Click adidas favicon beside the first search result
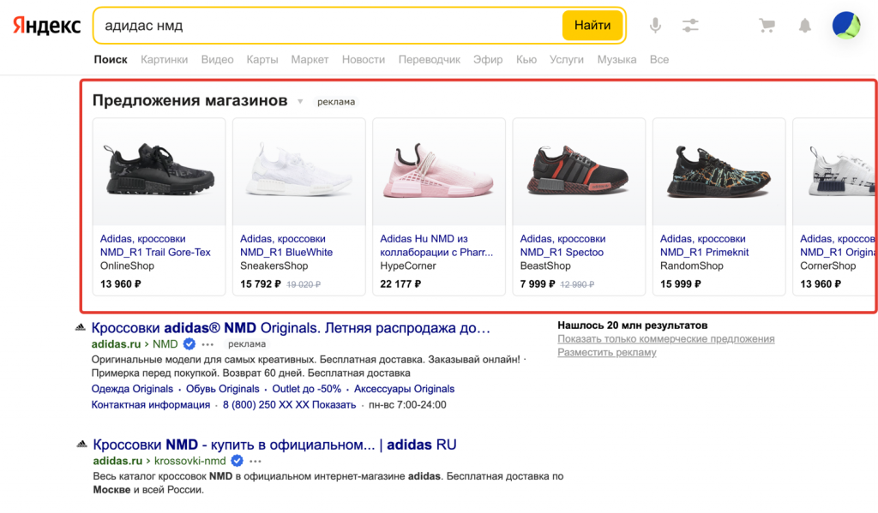The height and width of the screenshot is (513, 878). tap(80, 328)
